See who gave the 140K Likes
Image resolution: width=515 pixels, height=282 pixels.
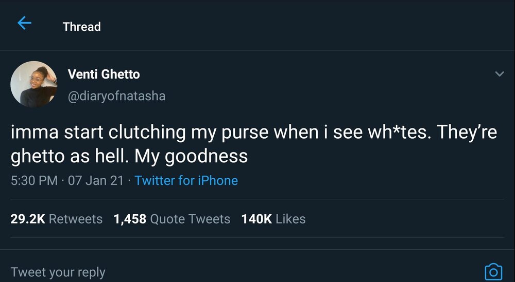tap(273, 219)
